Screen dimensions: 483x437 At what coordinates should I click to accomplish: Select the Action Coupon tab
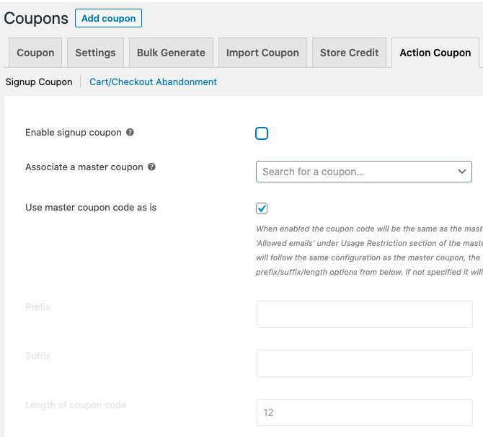pyautogui.click(x=435, y=53)
